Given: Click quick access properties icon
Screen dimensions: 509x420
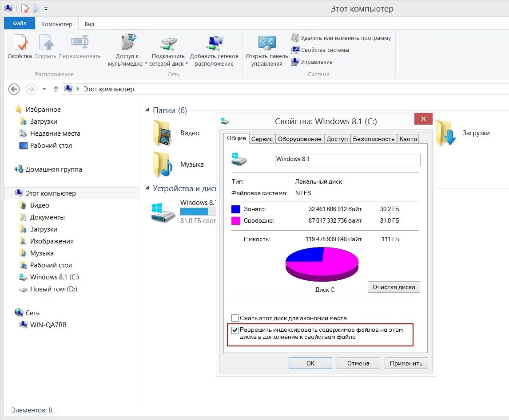Looking at the screenshot, I should (25, 9).
